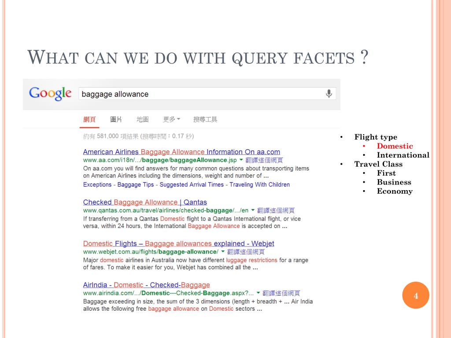Open Checked Baggage Allowance | Qantas result

(x=145, y=202)
